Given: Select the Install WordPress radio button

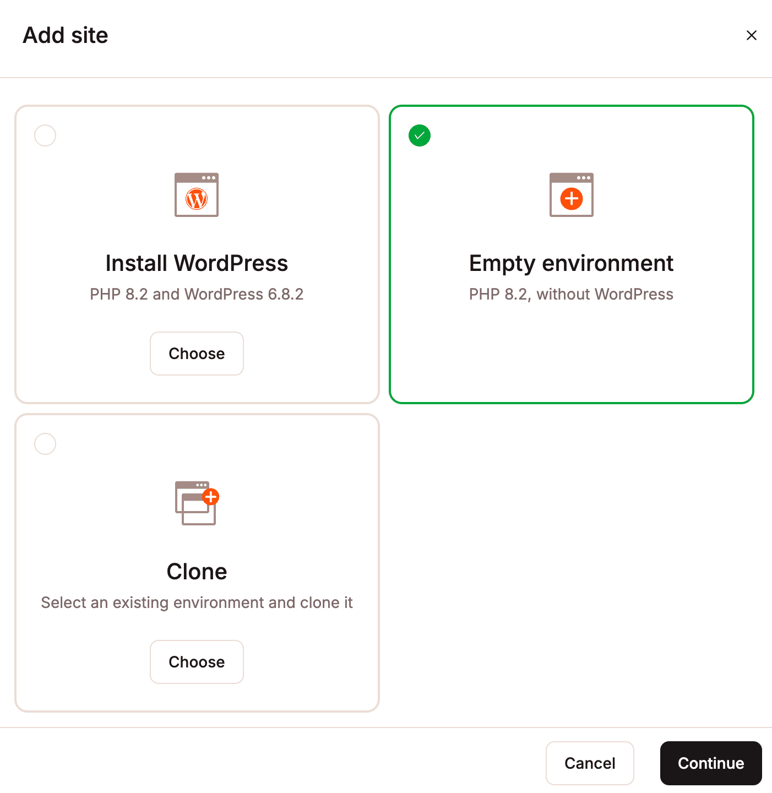Looking at the screenshot, I should (x=45, y=135).
